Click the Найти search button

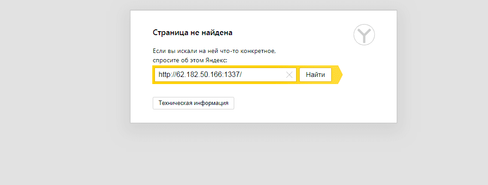pos(315,75)
